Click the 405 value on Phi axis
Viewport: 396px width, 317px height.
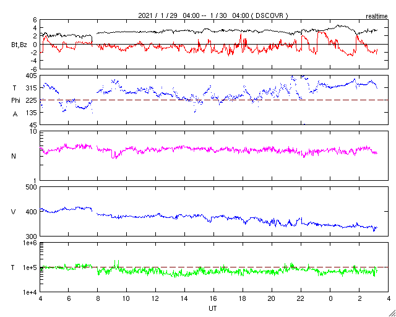point(32,76)
